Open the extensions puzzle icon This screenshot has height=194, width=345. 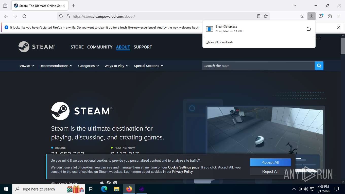[330, 16]
